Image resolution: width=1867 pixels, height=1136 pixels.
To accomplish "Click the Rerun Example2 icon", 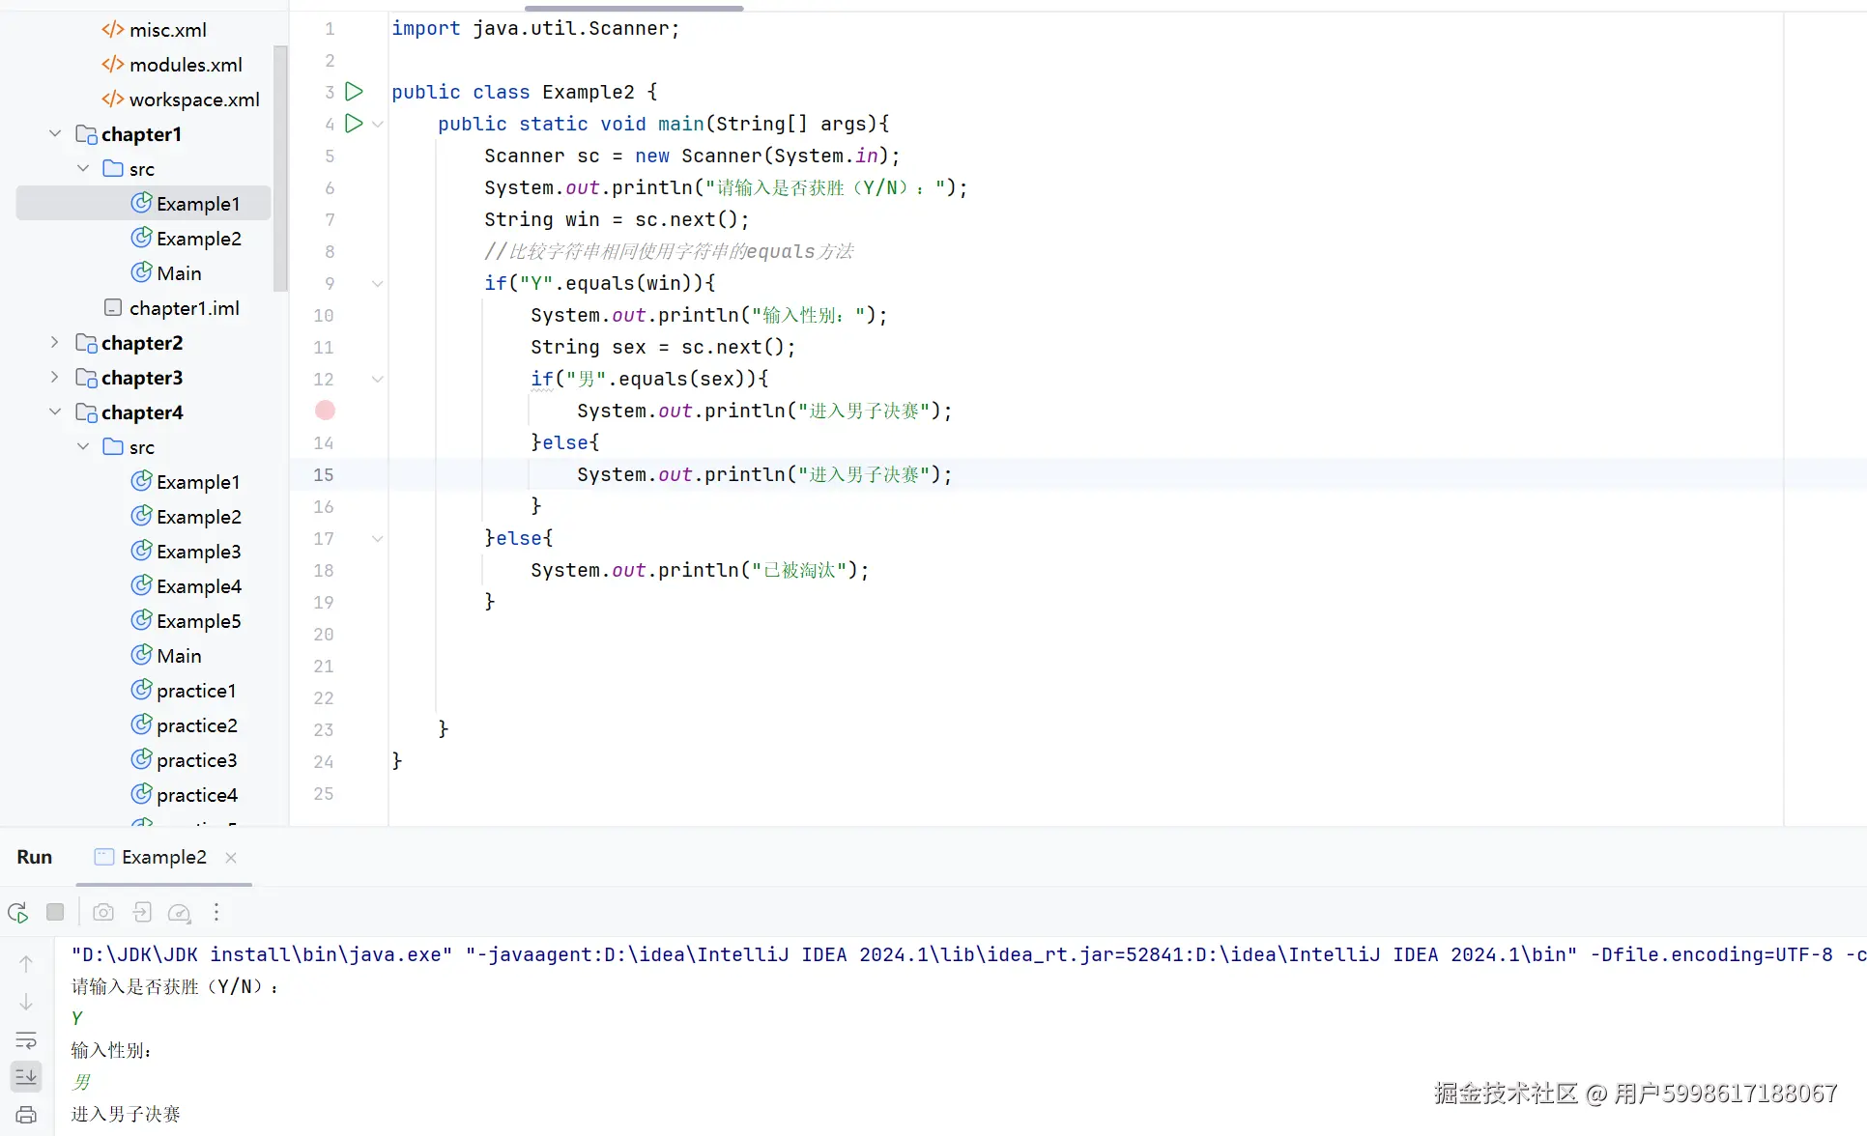I will pos(17,912).
